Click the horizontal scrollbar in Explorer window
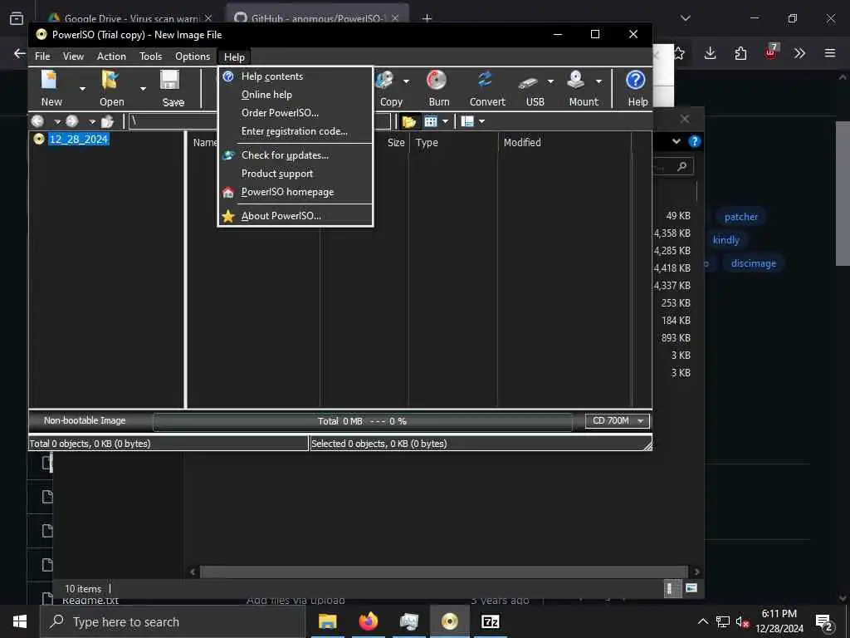The height and width of the screenshot is (638, 850). 444,572
